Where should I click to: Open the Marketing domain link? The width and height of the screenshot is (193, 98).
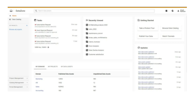coord(39,79)
